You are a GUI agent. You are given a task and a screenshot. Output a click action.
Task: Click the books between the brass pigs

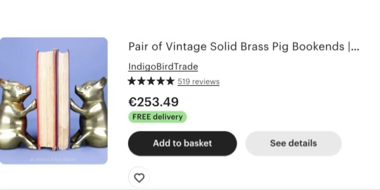[53, 98]
